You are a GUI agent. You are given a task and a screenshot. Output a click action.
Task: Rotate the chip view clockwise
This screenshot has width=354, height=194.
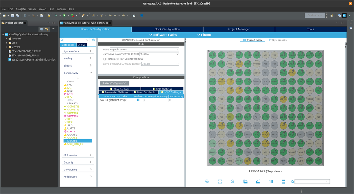click(x=245, y=182)
